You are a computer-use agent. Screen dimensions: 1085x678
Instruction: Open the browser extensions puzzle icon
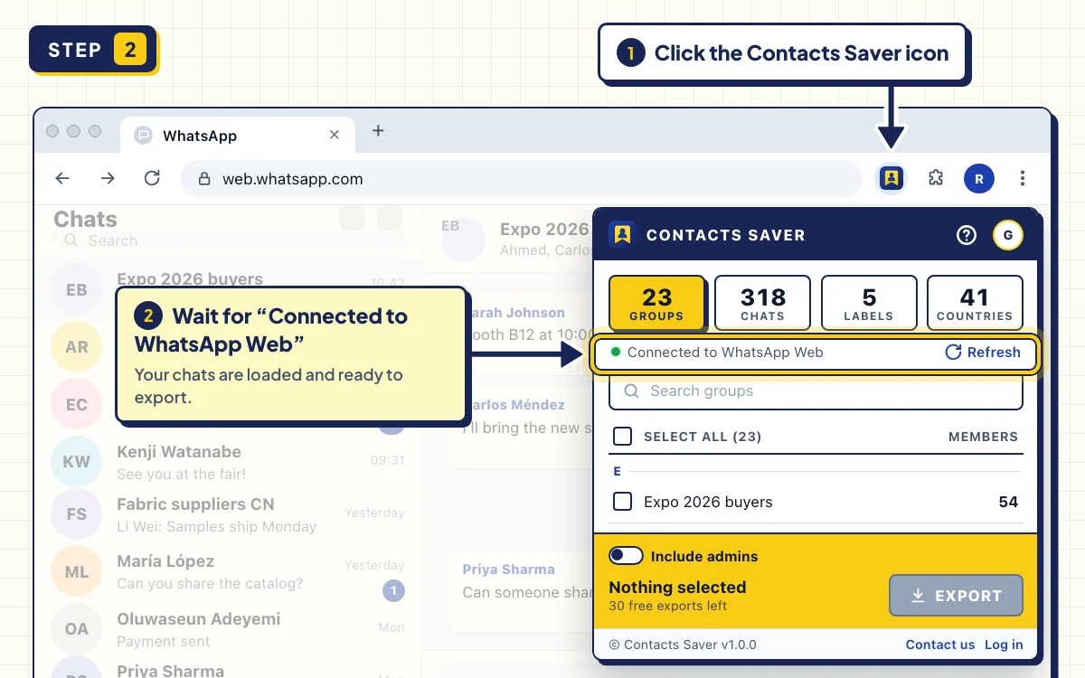pyautogui.click(x=936, y=178)
